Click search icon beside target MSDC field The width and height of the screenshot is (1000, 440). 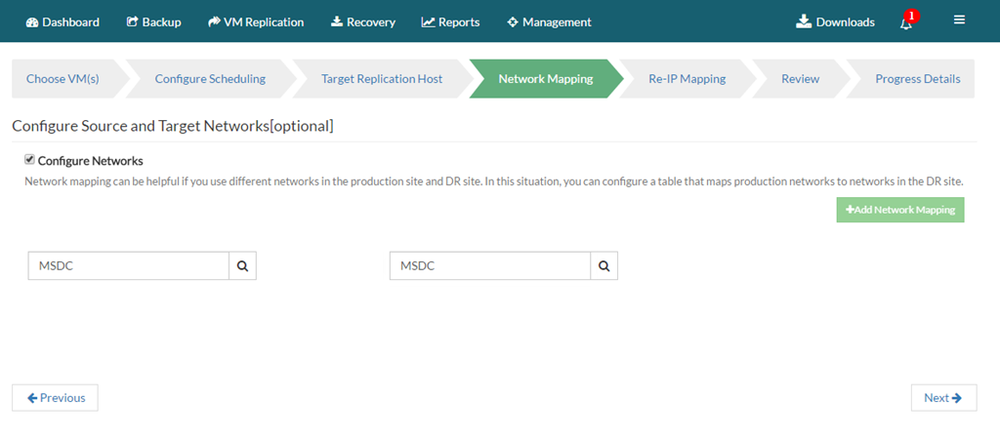click(604, 266)
